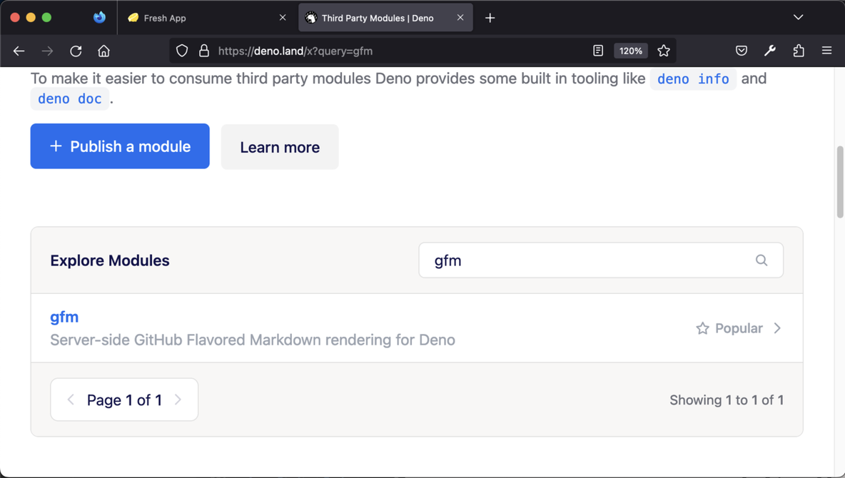Open a new browser tab

coord(490,18)
